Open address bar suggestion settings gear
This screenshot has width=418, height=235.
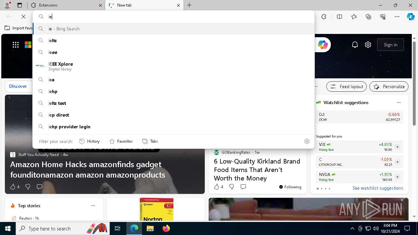[x=307, y=141]
